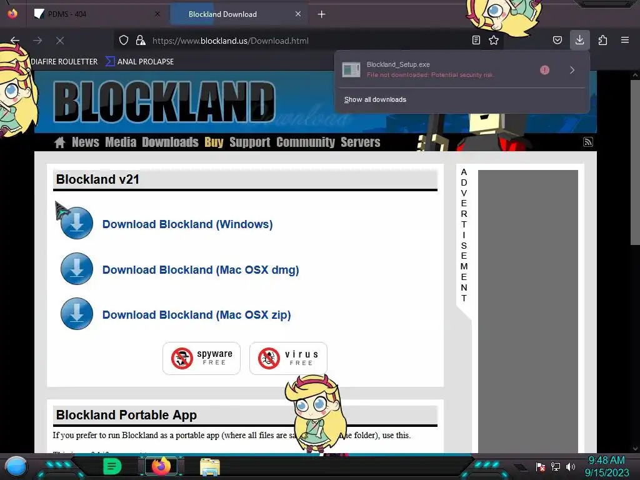Click the Windows download arrow icon

pos(77,223)
